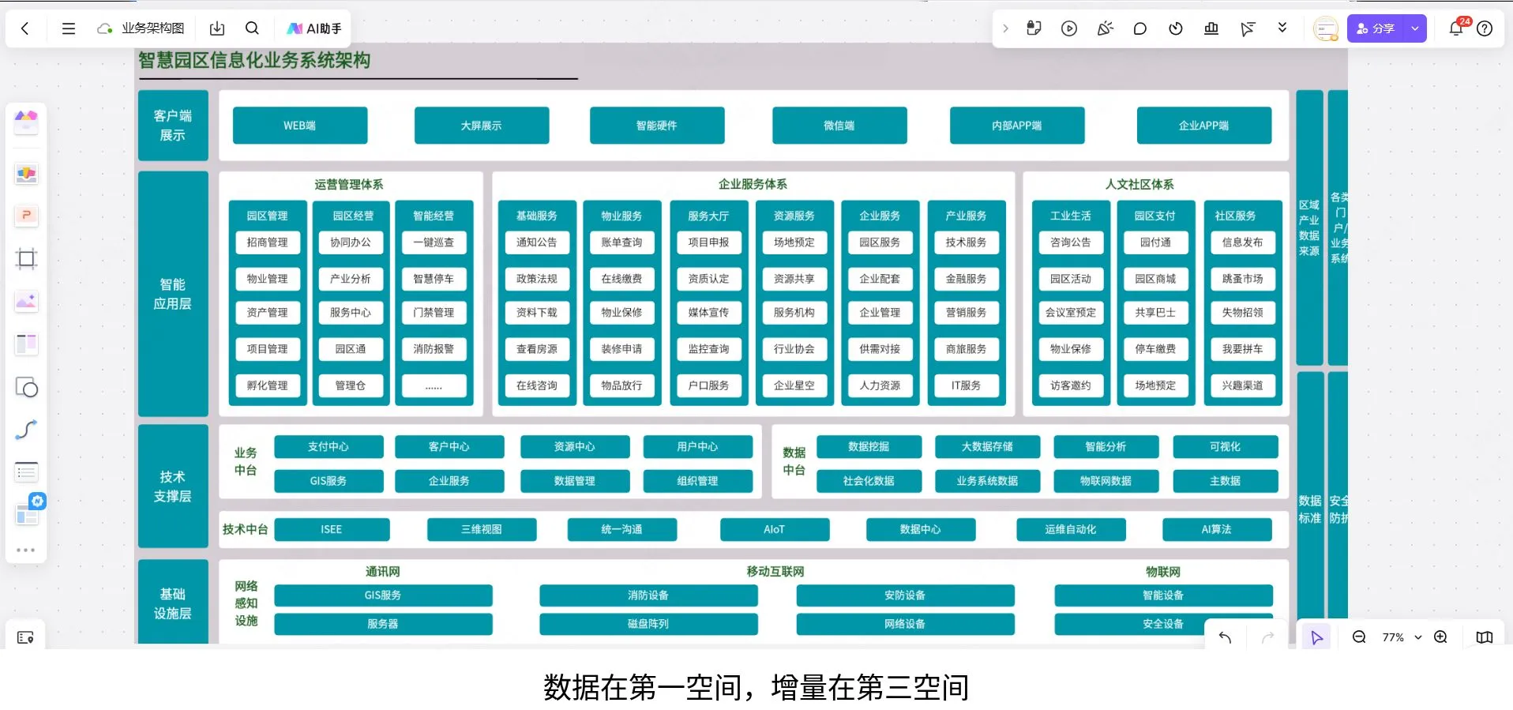Click the 一键巡查 cell
Screen dimensions: 1513x710
click(x=434, y=242)
